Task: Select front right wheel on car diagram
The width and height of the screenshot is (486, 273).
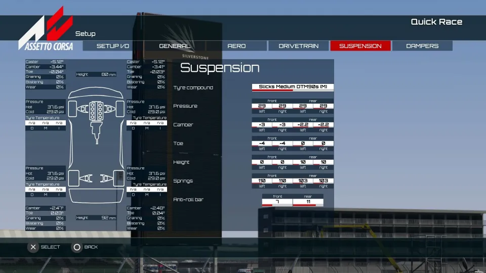Action: coord(118,107)
